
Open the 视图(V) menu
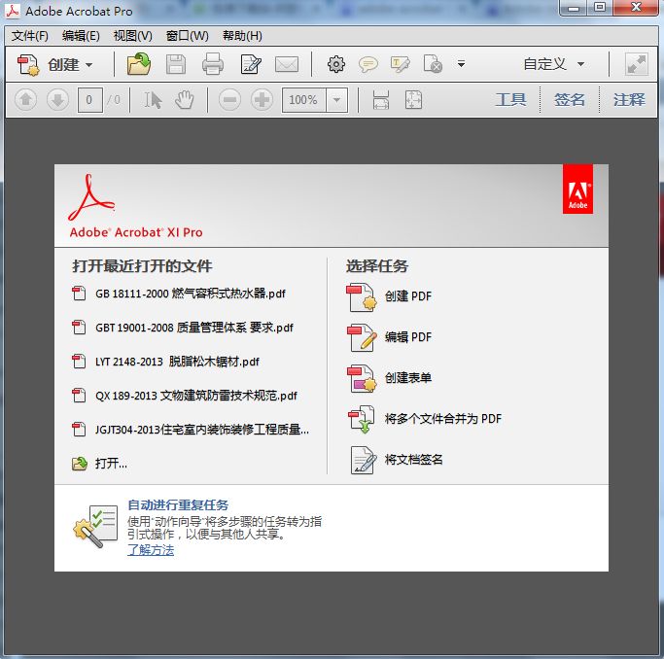click(x=133, y=36)
